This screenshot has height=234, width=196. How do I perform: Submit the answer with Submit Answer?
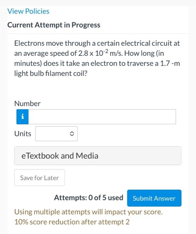coord(154,198)
